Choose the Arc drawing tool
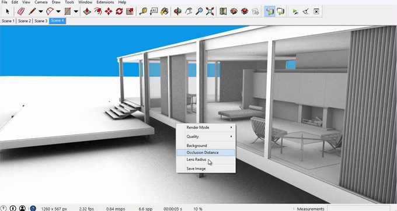Screen dimensions: 397x211 tap(50, 12)
